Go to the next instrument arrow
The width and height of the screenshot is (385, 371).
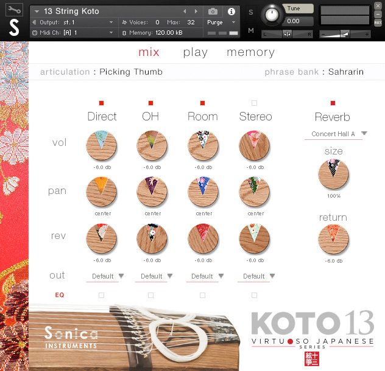point(196,12)
